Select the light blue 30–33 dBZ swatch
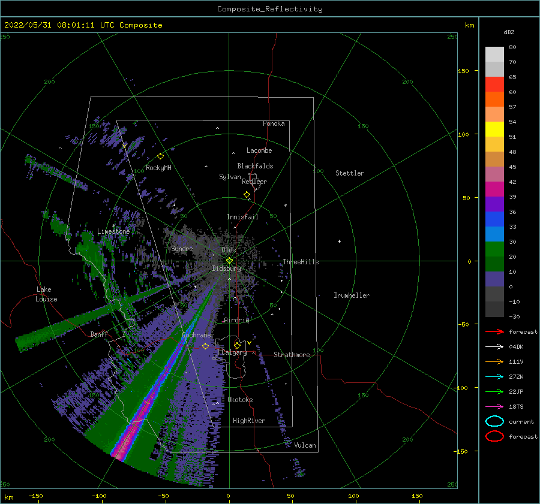Screen dimensions: 540x504 pos(494,234)
